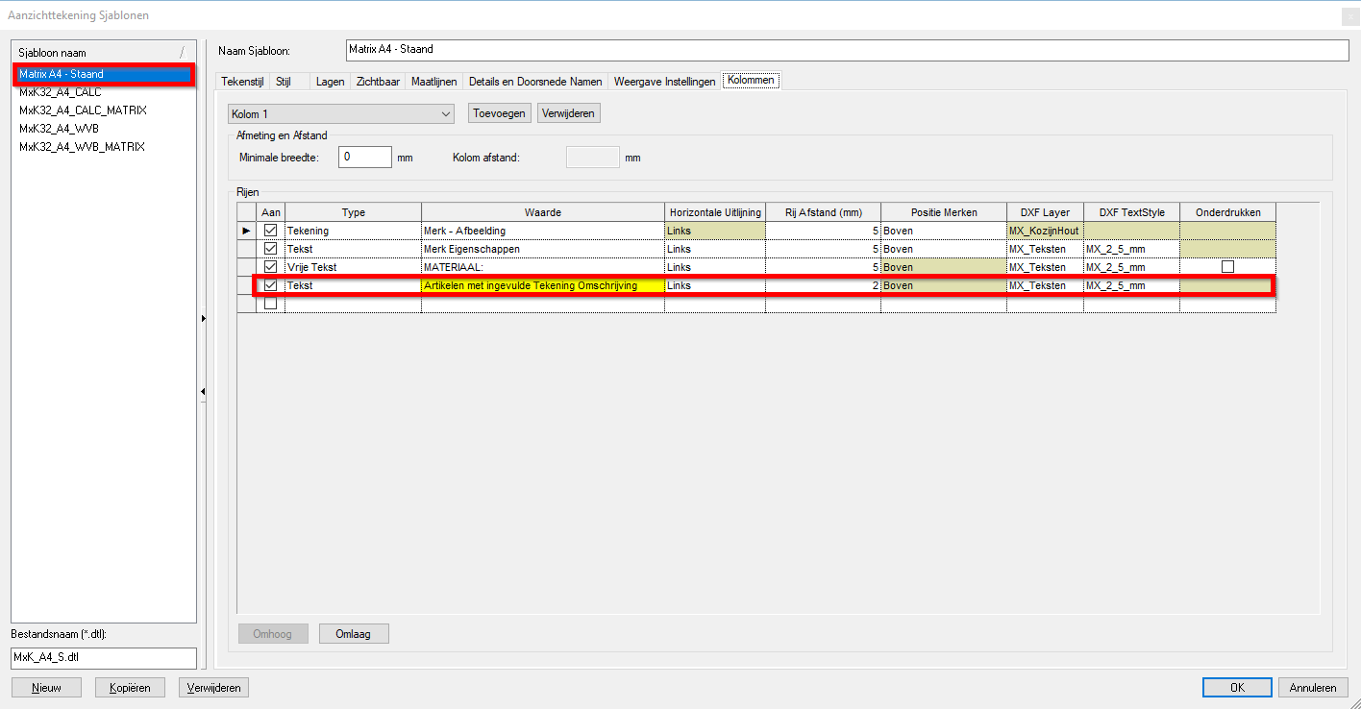The height and width of the screenshot is (709, 1361).
Task: Click the DXF TextStyle column header
Action: (1131, 212)
